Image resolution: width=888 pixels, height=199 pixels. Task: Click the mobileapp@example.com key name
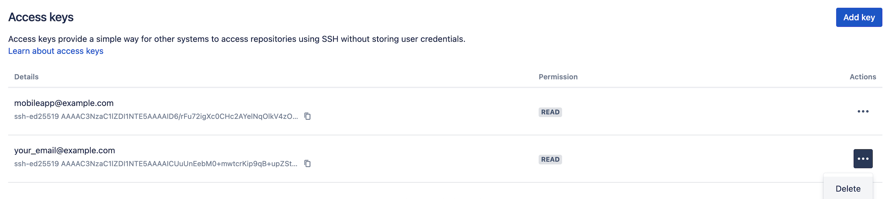tap(64, 103)
